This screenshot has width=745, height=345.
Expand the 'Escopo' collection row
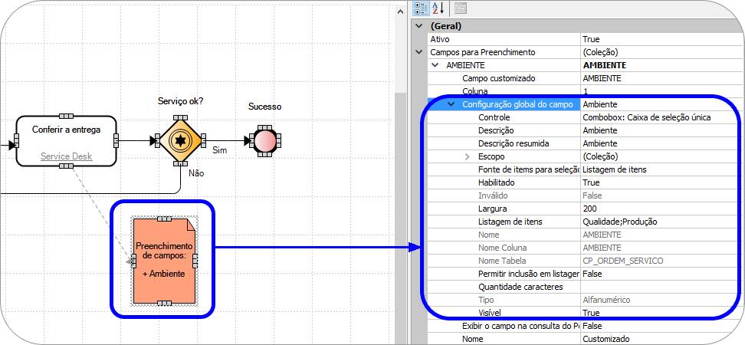pos(467,156)
